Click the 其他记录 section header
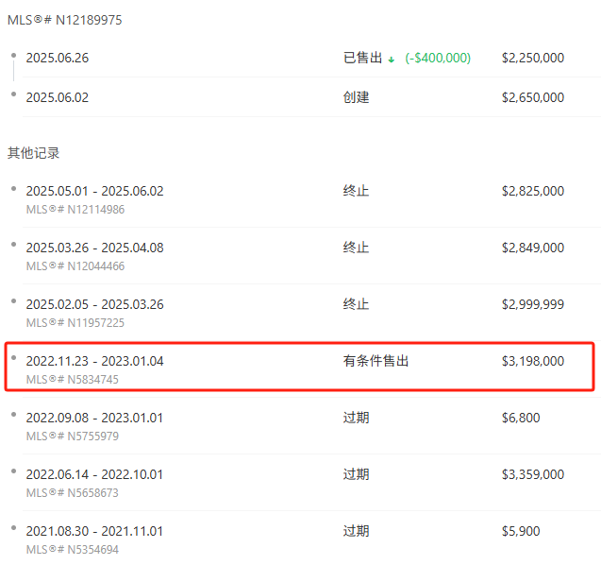Viewport: 601px width, 565px height. (34, 152)
